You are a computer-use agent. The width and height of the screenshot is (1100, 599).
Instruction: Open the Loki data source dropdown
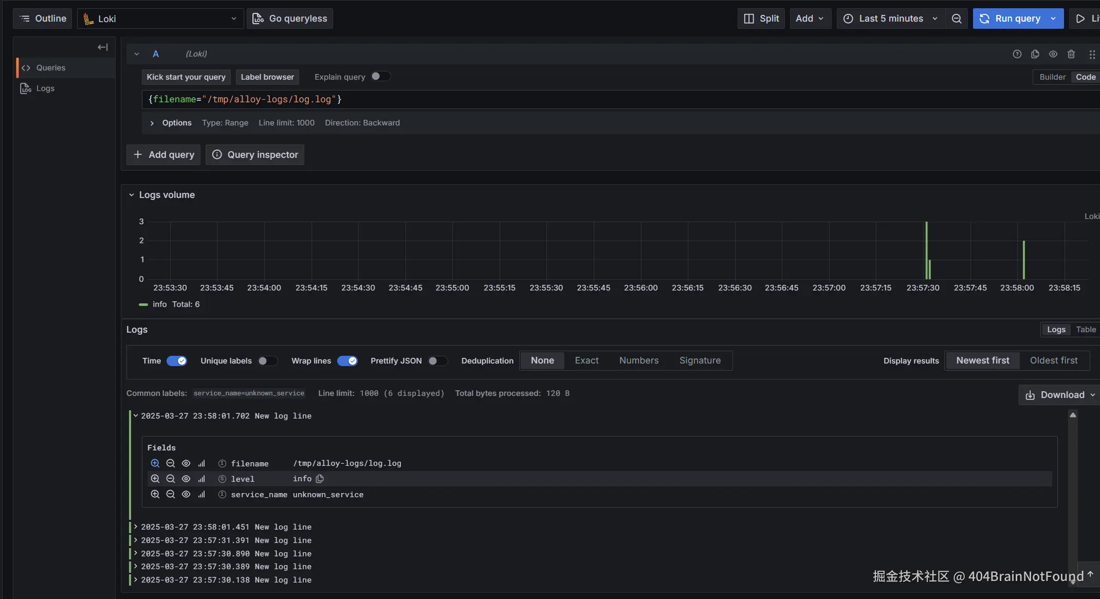pos(160,19)
